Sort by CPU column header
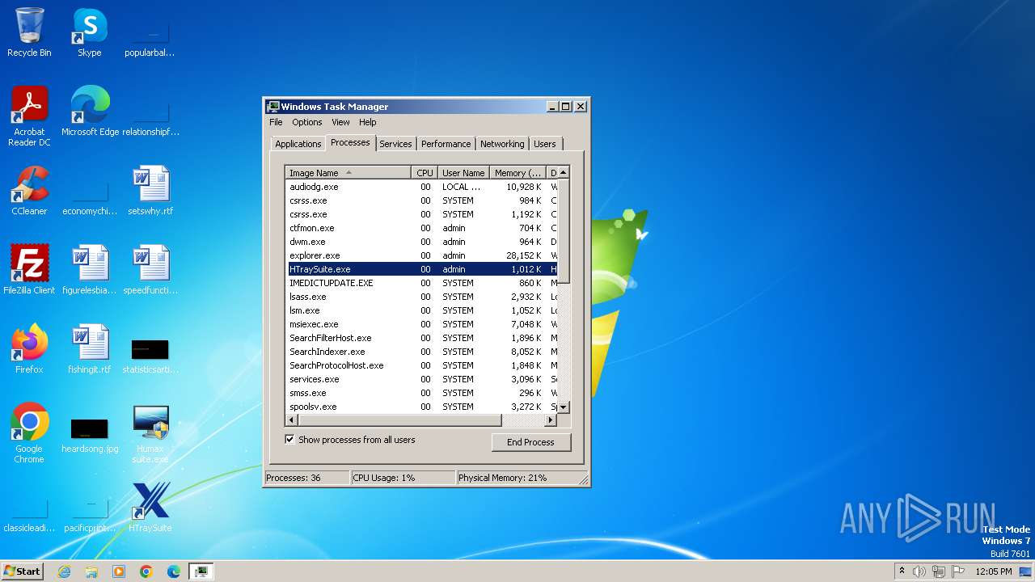Screen dimensions: 1035x582 pyautogui.click(x=425, y=173)
